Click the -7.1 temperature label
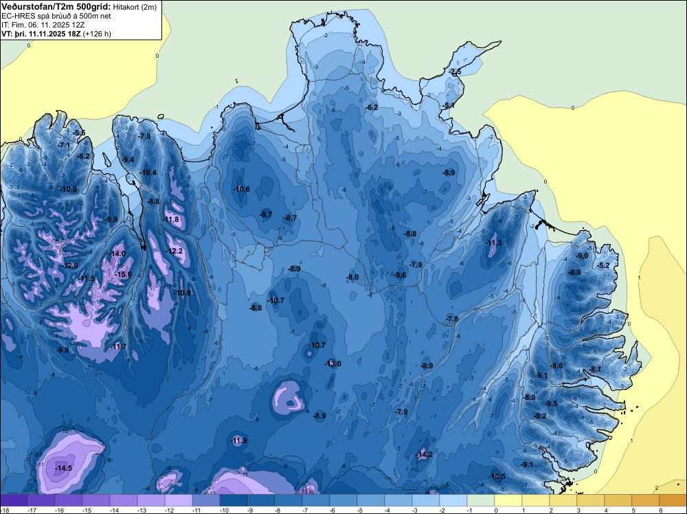The width and height of the screenshot is (687, 514). pyautogui.click(x=64, y=145)
